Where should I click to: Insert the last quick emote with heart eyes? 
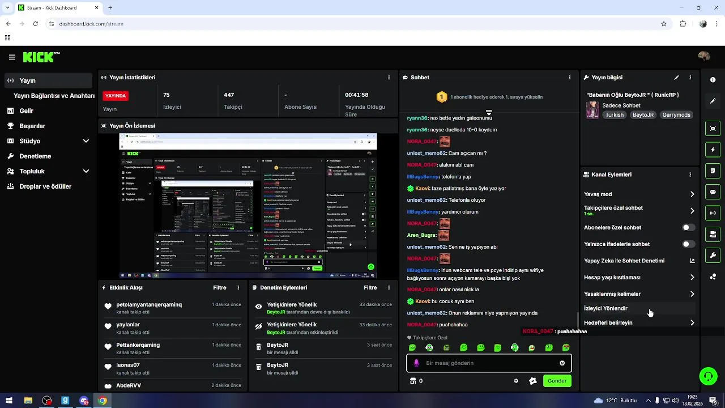point(566,348)
